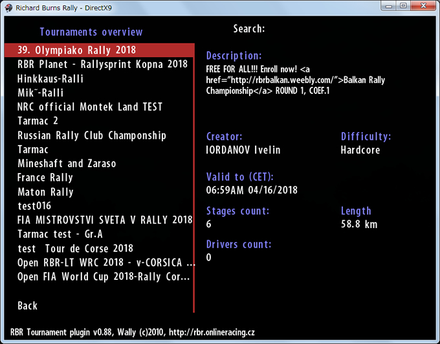
Task: Click the Drivers count label
Action: coord(239,244)
